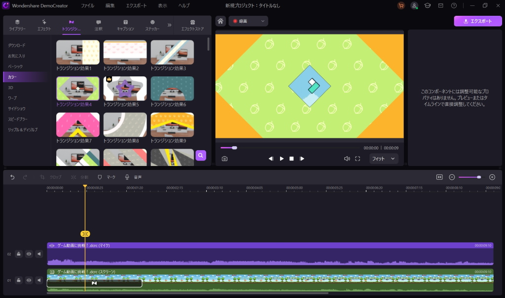
Task: Expand more tabs with the double chevron
Action: coord(170,25)
